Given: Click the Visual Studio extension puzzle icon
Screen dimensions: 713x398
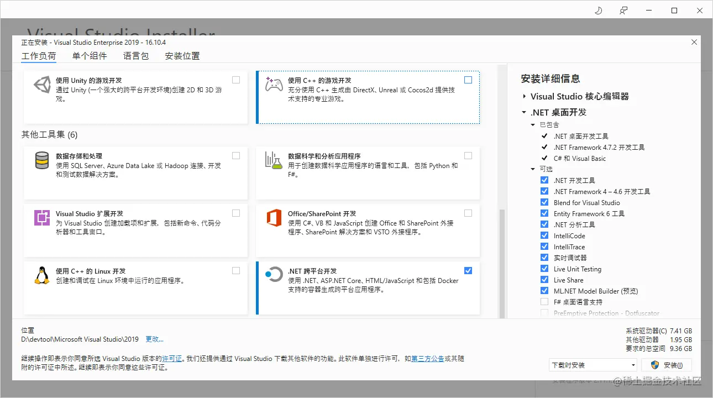Looking at the screenshot, I should click(x=42, y=218).
